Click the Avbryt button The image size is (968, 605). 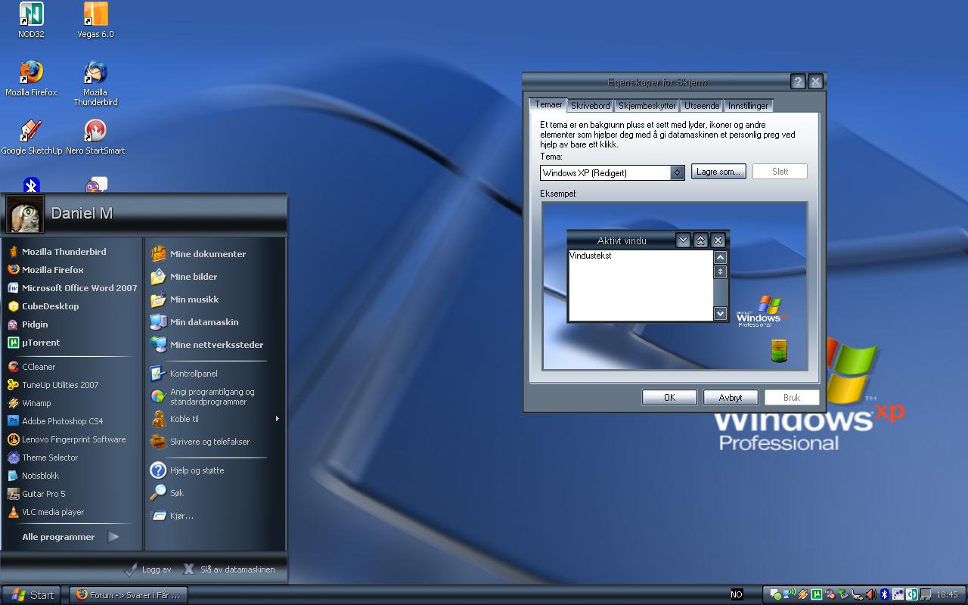pos(731,397)
